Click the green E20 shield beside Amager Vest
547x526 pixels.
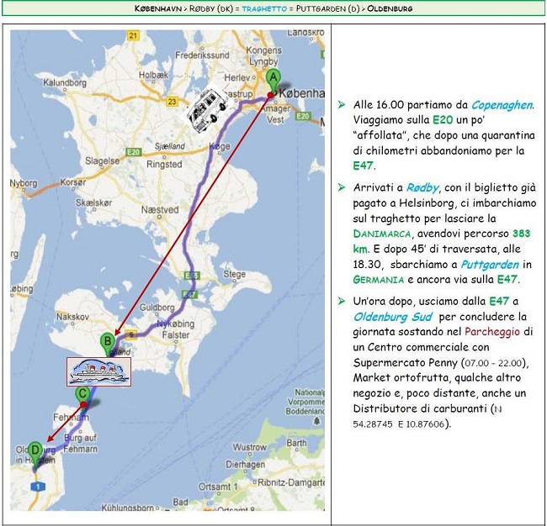click(x=302, y=116)
